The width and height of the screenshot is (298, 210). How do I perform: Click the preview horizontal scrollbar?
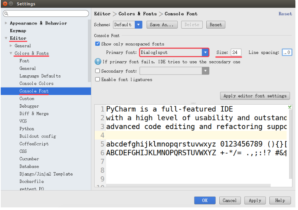pyautogui.click(x=188, y=185)
